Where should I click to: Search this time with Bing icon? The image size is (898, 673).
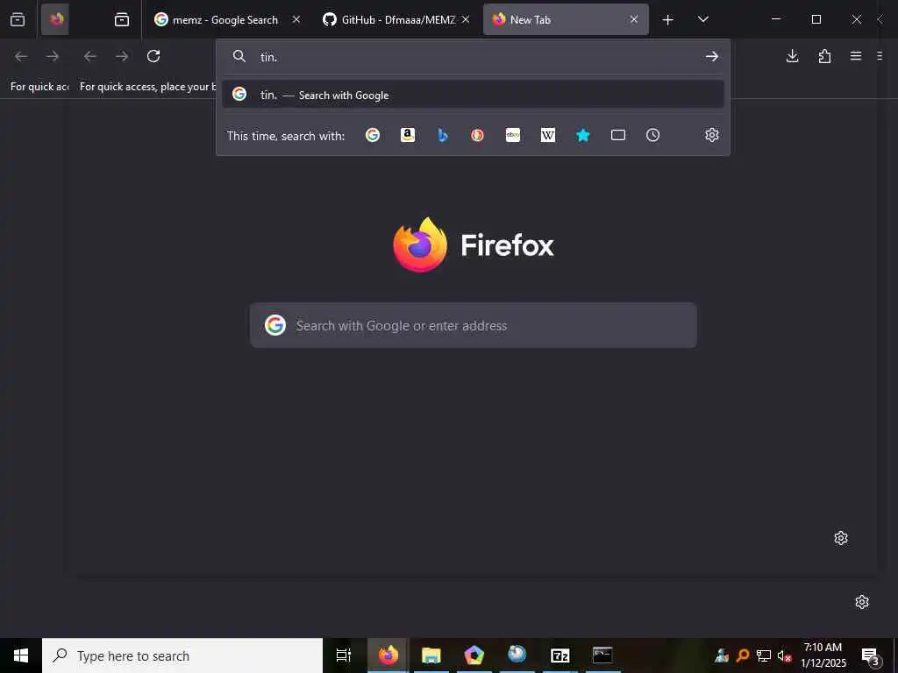(443, 135)
